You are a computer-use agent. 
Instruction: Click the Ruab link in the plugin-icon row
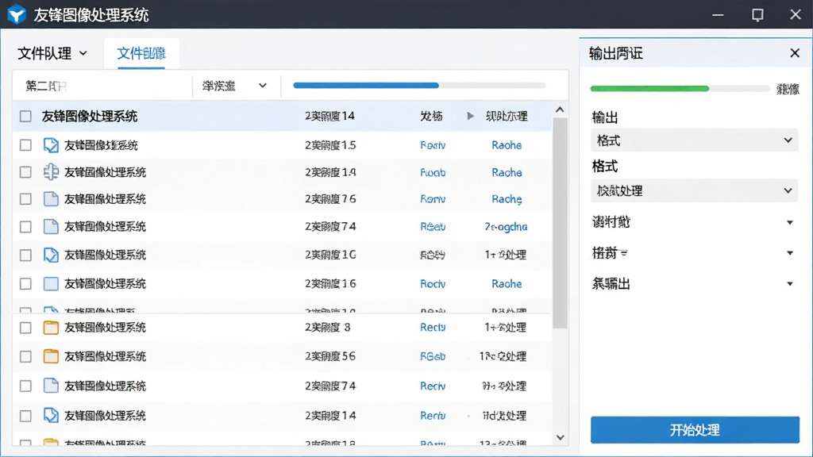tap(433, 172)
